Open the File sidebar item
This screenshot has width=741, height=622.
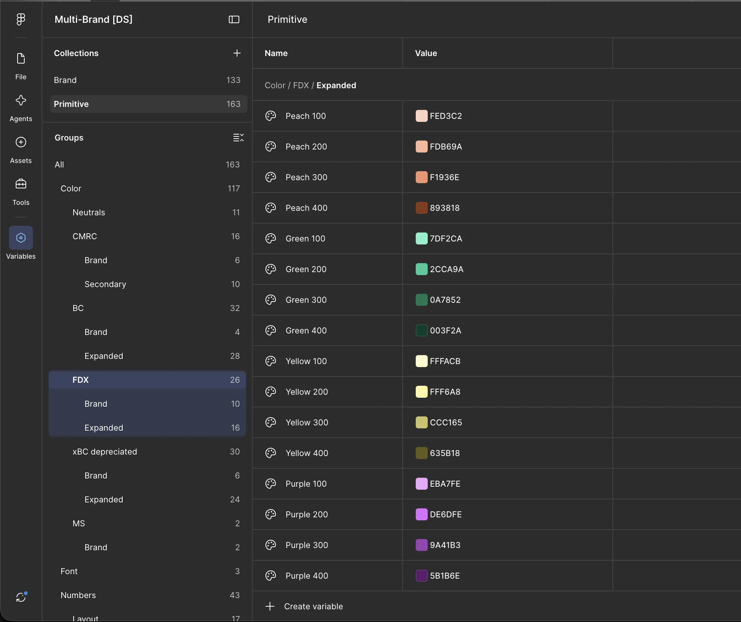21,66
